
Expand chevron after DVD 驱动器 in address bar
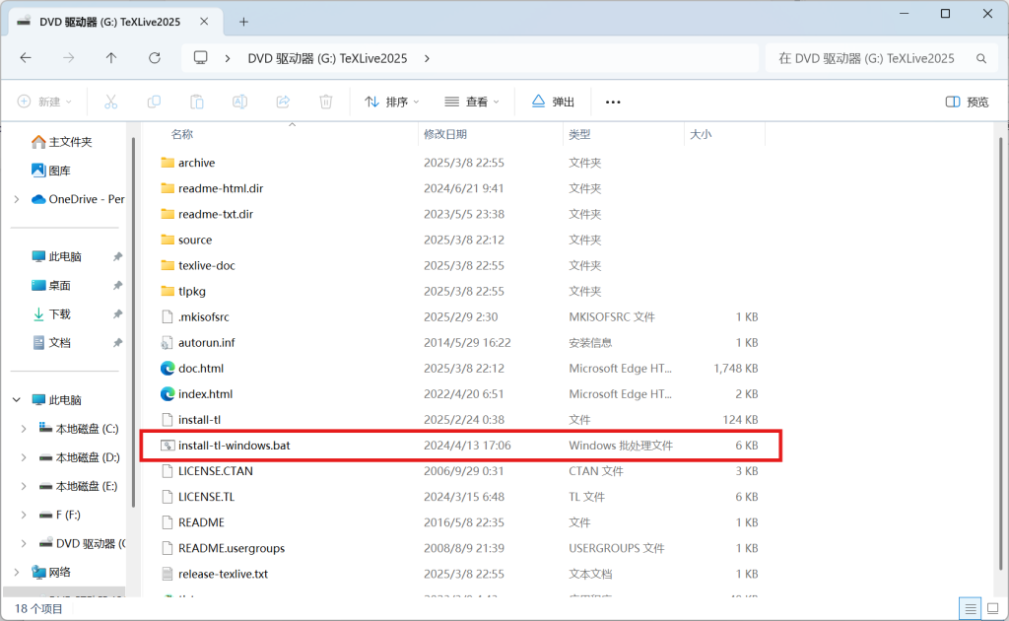point(427,58)
